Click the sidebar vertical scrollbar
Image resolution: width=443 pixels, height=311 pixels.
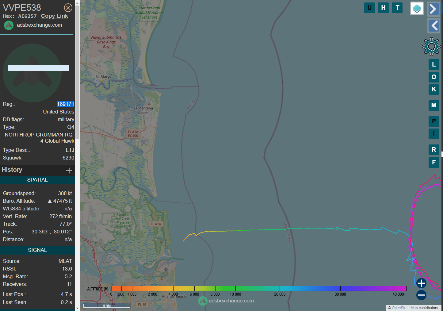(x=77, y=72)
